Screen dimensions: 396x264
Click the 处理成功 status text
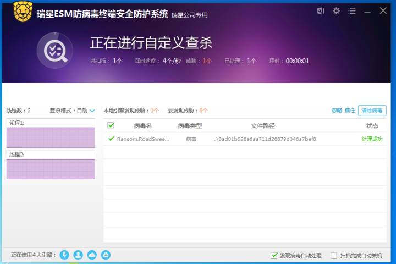point(372,139)
